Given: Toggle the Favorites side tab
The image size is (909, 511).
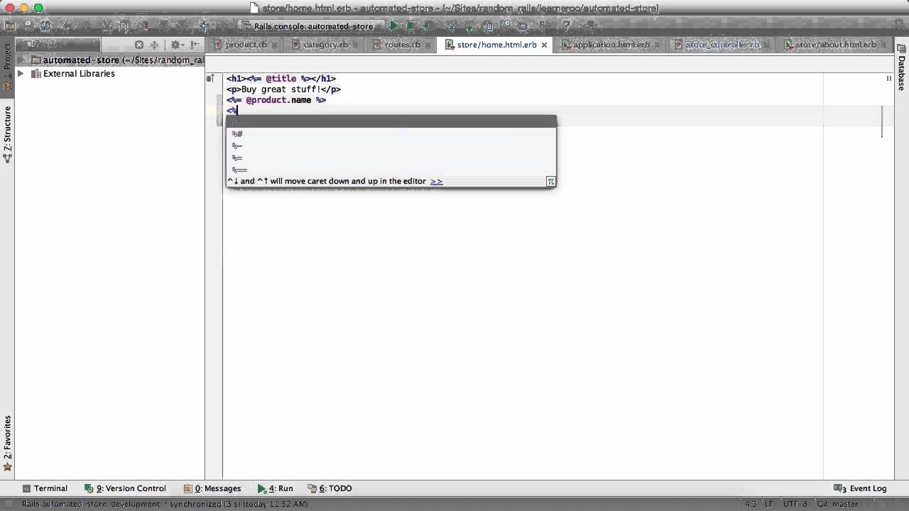Looking at the screenshot, I should coord(7,444).
